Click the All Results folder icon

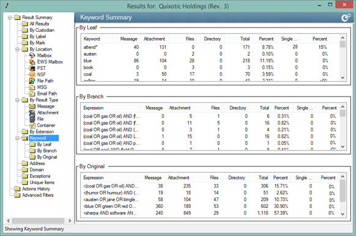pos(24,24)
